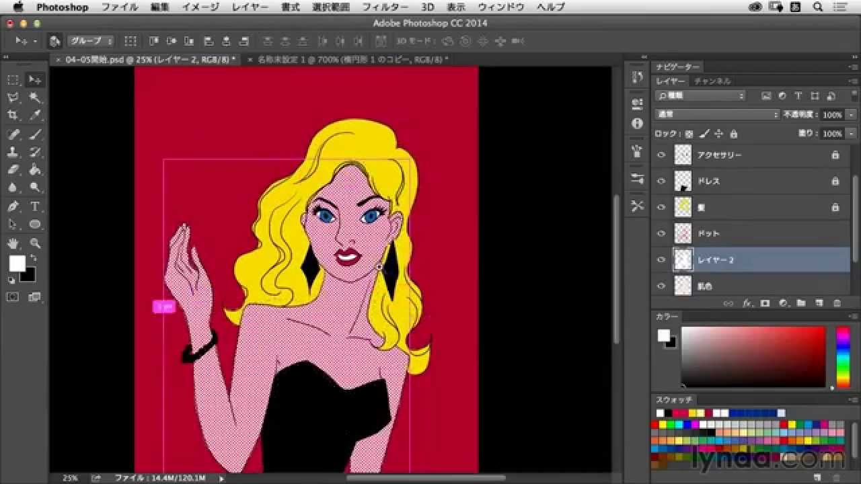
Task: Open the Info panel icon in the dock
Action: tap(637, 124)
